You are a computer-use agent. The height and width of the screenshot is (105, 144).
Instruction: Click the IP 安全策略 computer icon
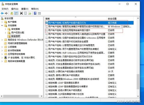point(5,58)
